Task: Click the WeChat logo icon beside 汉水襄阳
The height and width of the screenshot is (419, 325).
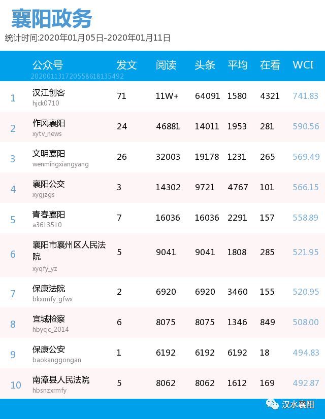Action: [272, 404]
